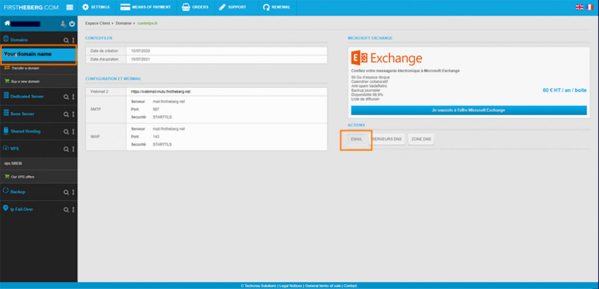Image resolution: width=599 pixels, height=289 pixels.
Task: Search VPS with magnifier icon
Action: pos(66,149)
